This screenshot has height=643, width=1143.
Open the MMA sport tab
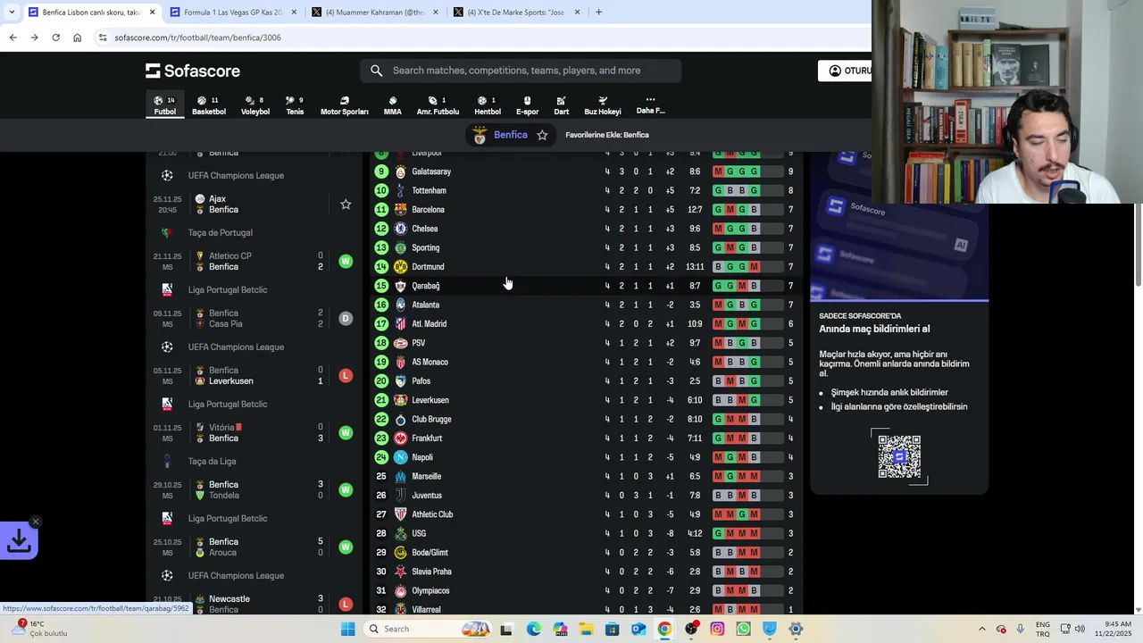pos(392,105)
